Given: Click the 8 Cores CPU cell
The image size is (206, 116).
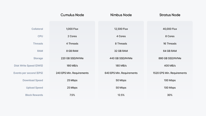Looking at the screenshot, I should click(170, 36).
